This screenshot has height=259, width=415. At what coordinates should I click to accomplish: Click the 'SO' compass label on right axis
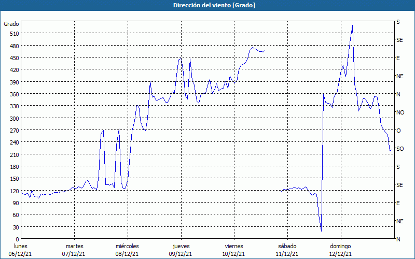coord(400,149)
